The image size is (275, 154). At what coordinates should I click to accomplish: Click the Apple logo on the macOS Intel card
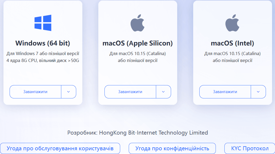232,23
